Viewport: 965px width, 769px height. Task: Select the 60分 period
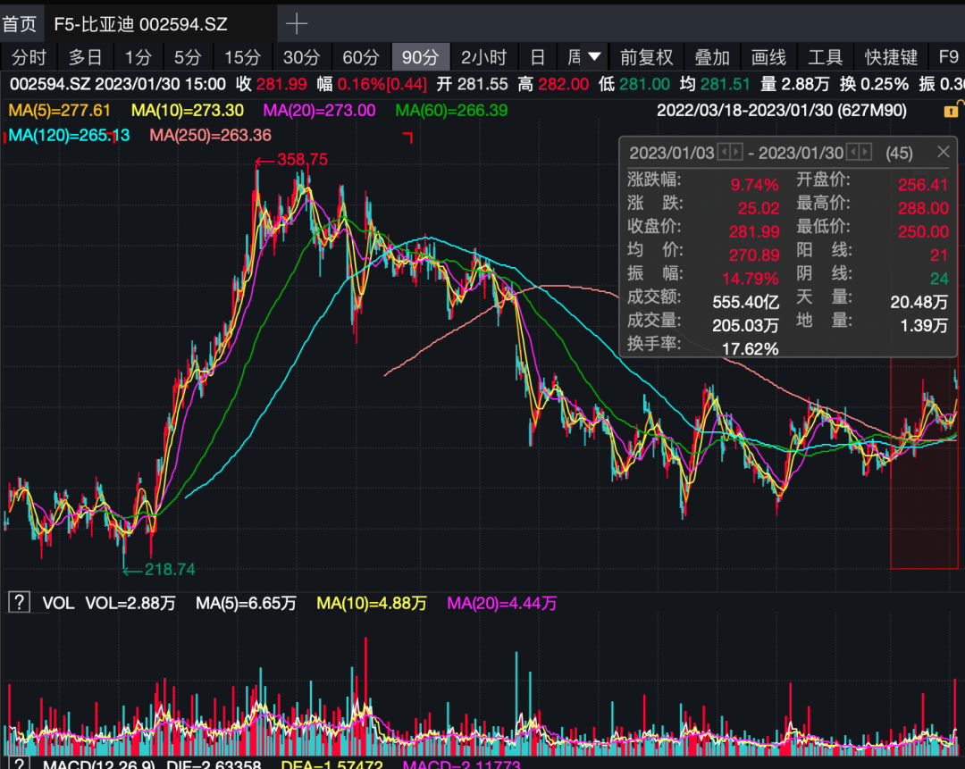361,57
